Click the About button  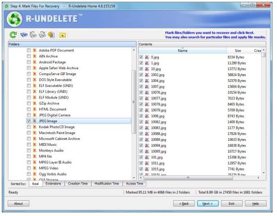point(18,204)
